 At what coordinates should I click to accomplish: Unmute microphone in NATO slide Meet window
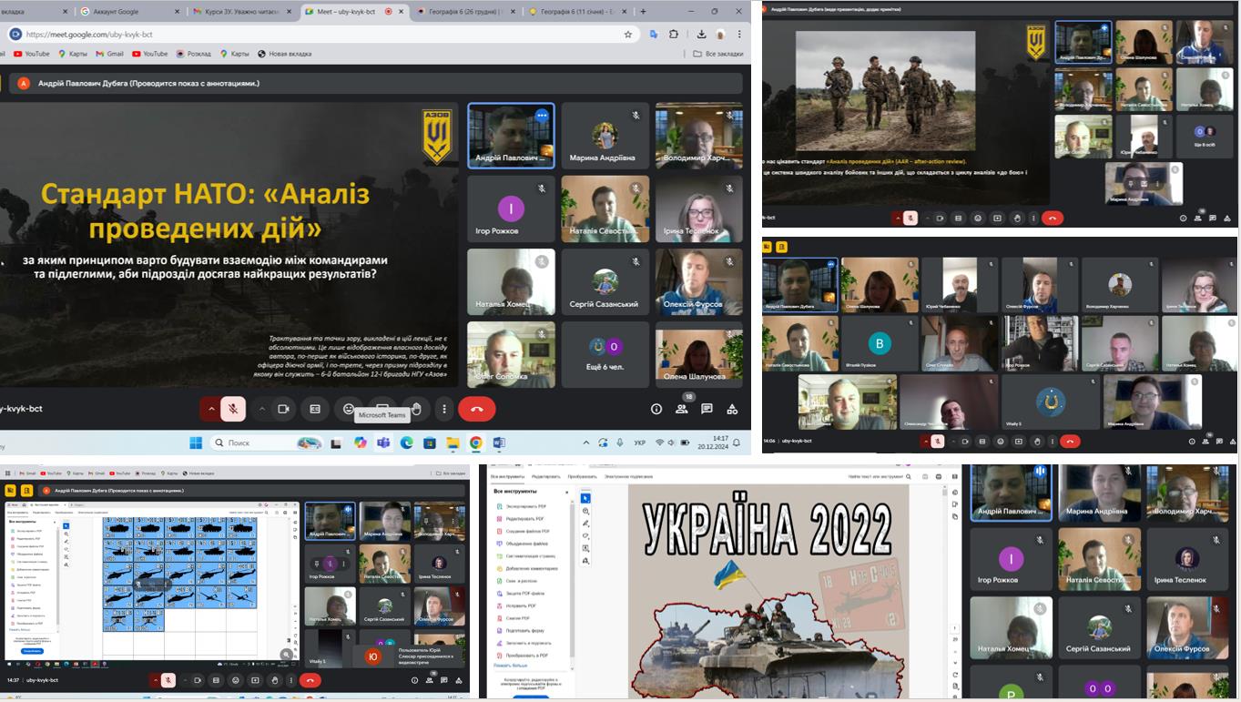(x=233, y=409)
